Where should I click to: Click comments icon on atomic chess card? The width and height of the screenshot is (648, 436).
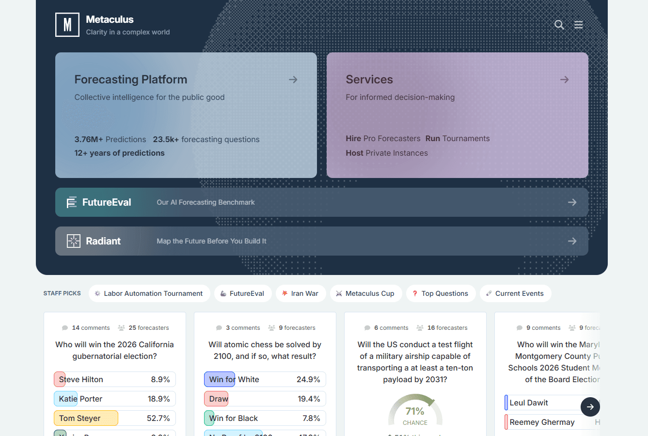click(x=219, y=328)
